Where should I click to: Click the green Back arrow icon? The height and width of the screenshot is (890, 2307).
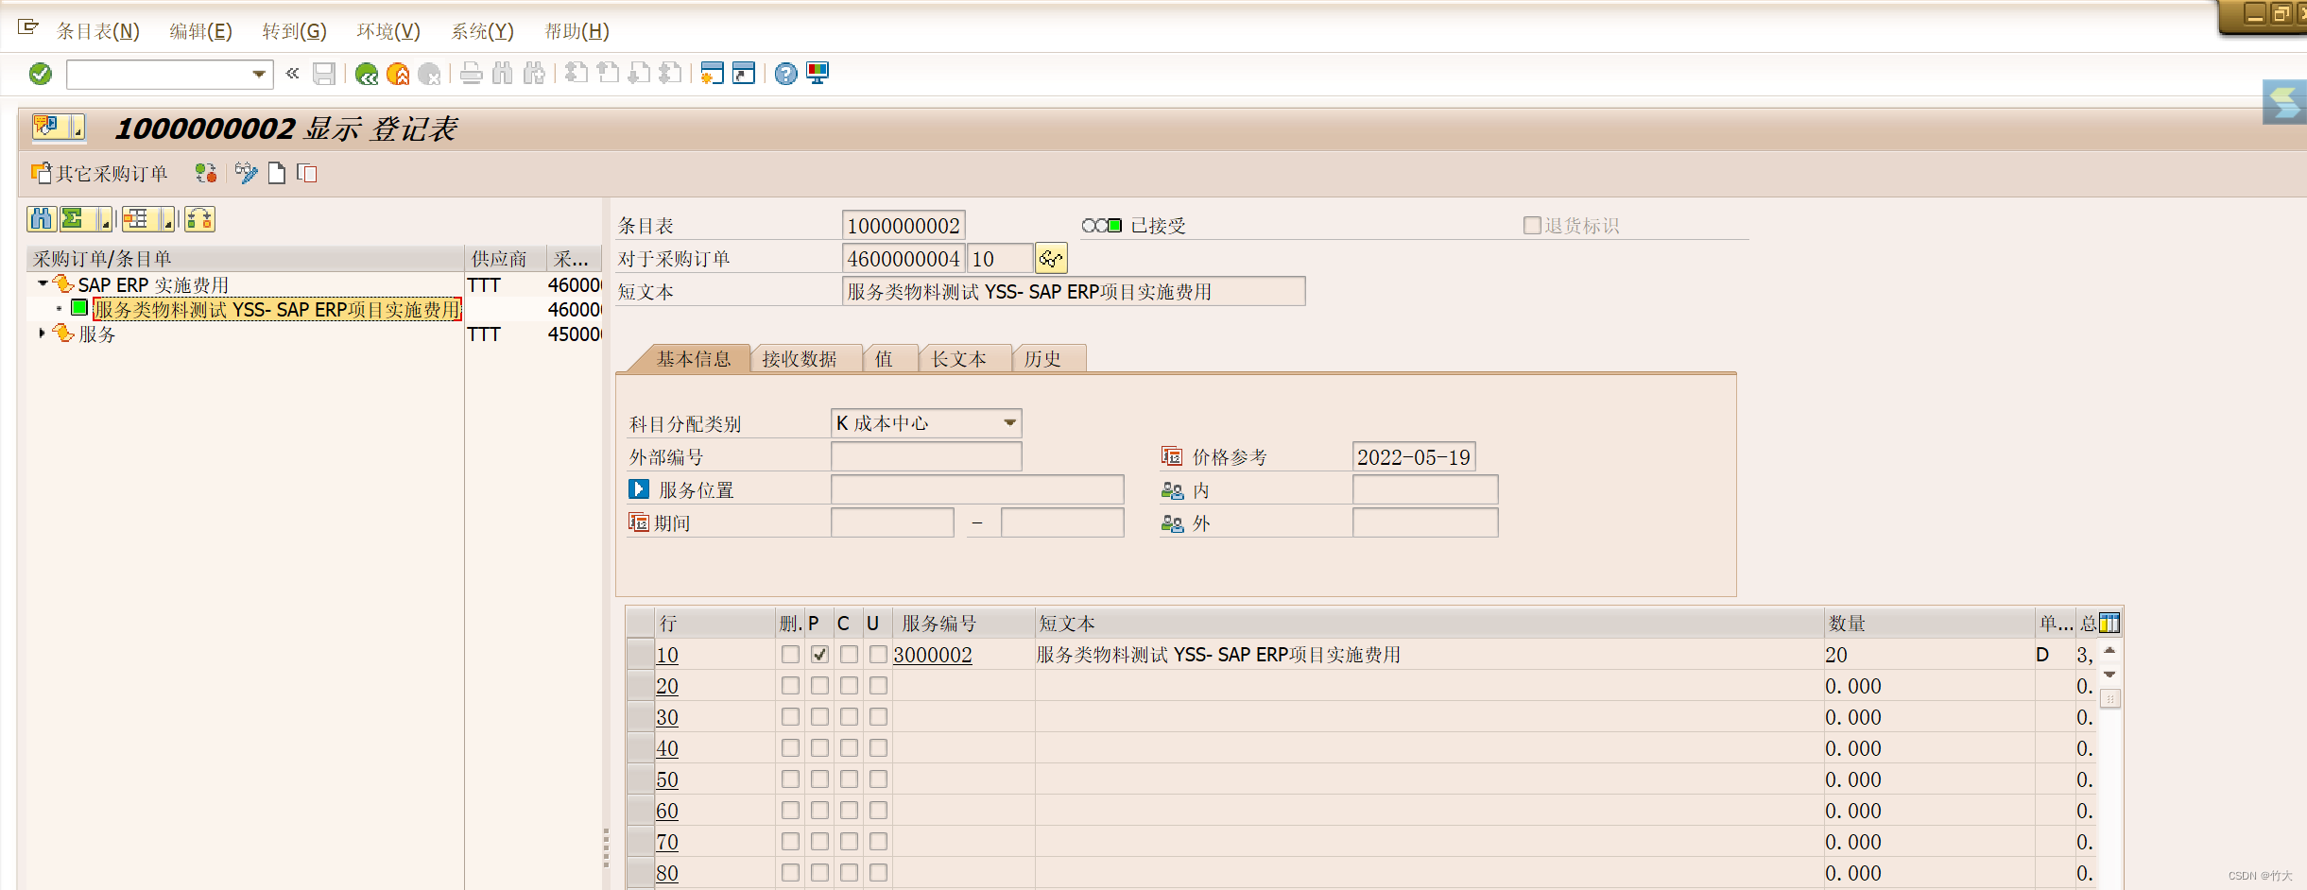tap(367, 74)
